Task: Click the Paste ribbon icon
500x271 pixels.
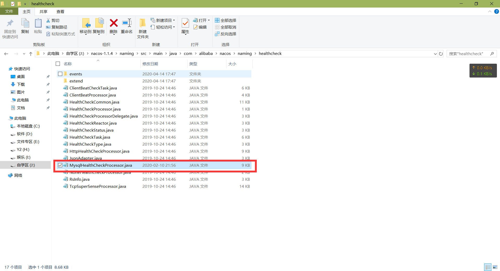Action: tap(38, 23)
